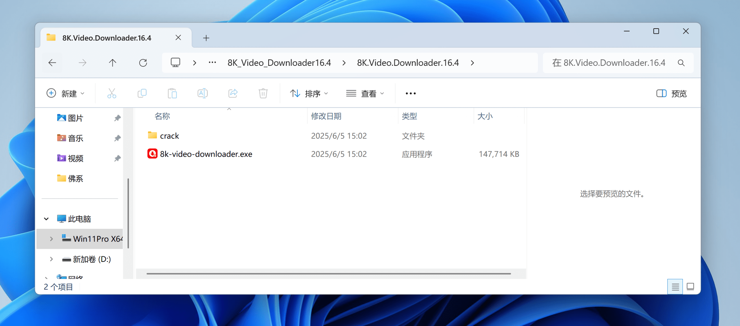Refresh the current folder
This screenshot has width=740, height=326.
point(143,63)
